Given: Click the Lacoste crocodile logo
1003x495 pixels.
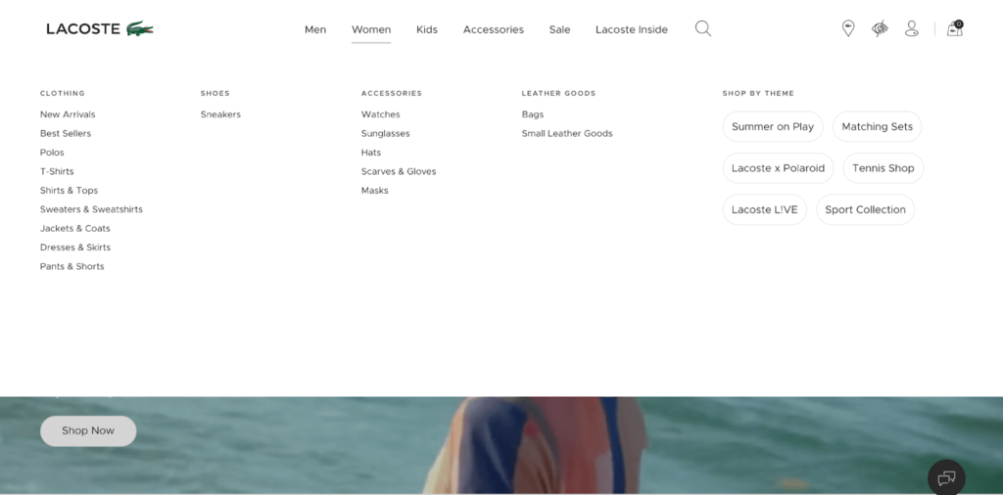Looking at the screenshot, I should tap(140, 28).
